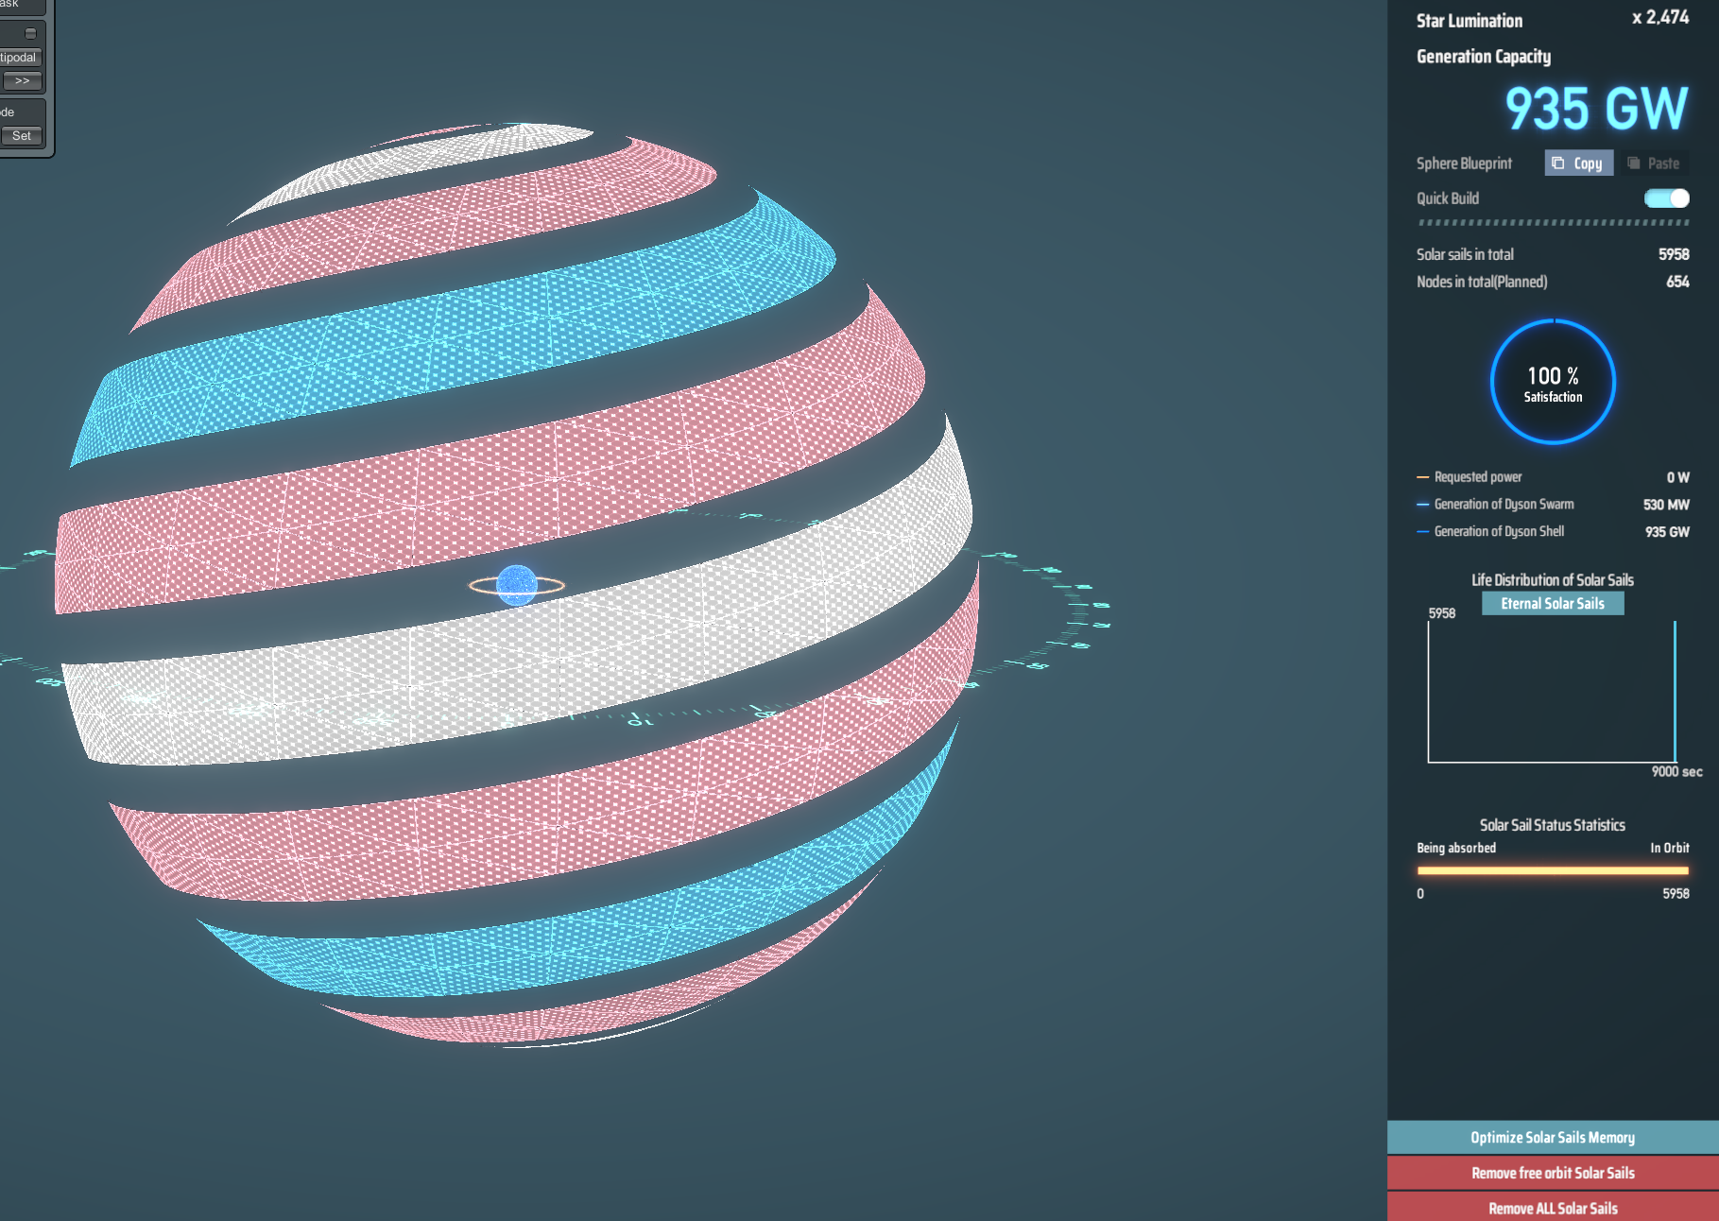This screenshot has width=1719, height=1221.
Task: Click Optimize Solar Sails Memory
Action: (1553, 1138)
